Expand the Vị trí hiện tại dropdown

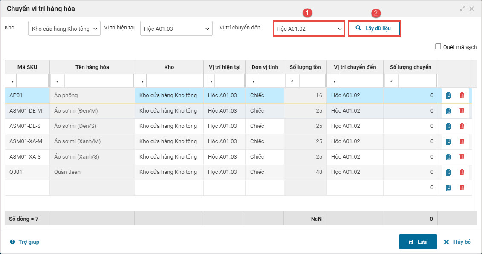click(x=176, y=29)
